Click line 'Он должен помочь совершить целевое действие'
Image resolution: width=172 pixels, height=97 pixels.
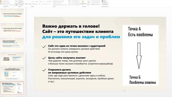click(x=74, y=49)
